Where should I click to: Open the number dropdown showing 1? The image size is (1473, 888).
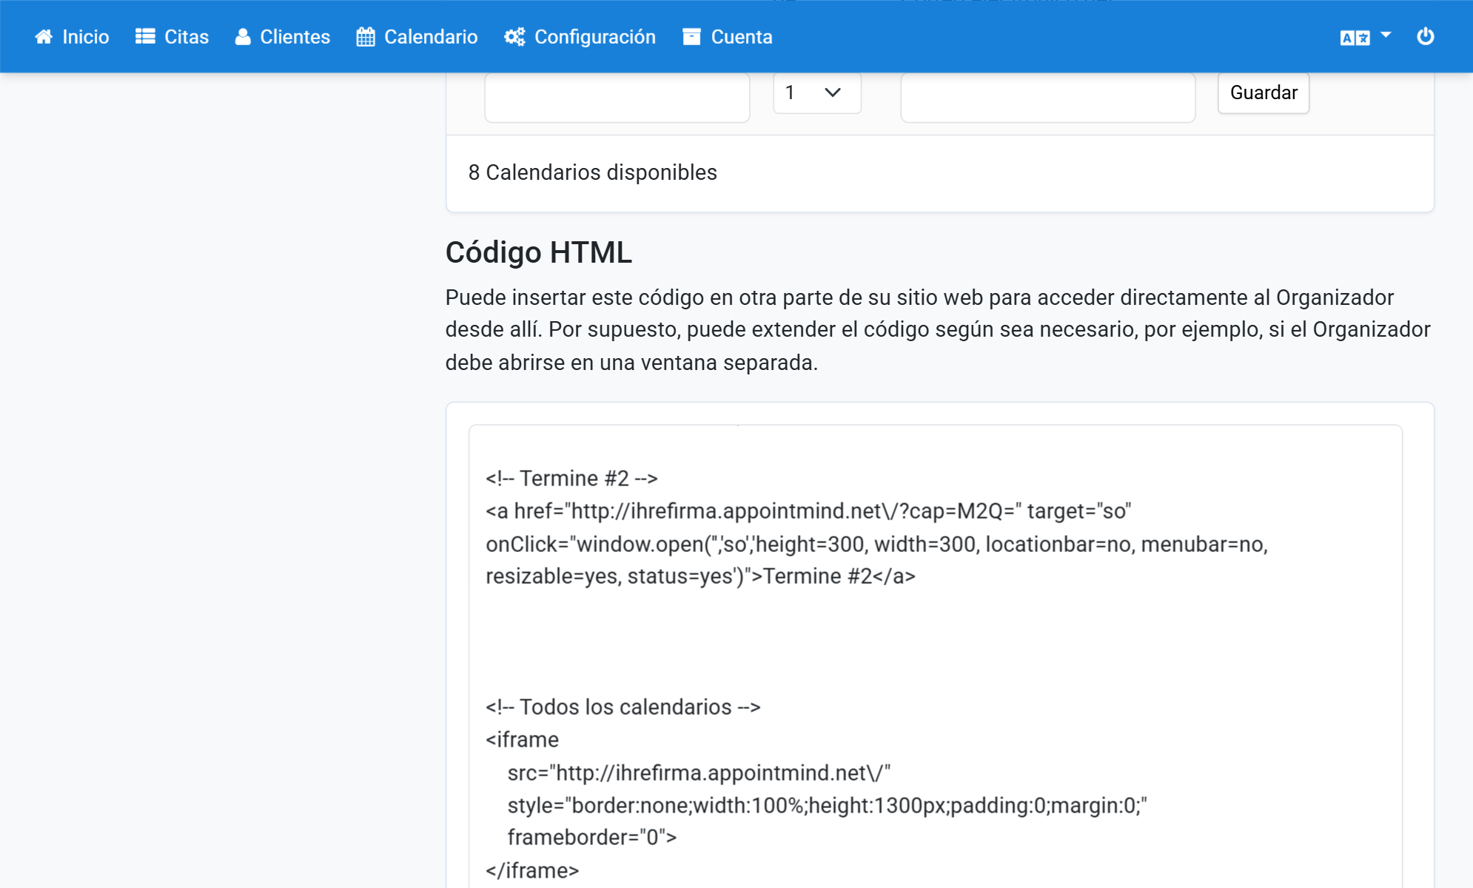[x=817, y=92]
